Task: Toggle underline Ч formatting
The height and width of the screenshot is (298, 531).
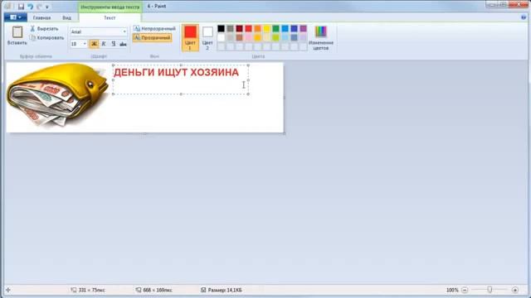Action: coord(114,44)
